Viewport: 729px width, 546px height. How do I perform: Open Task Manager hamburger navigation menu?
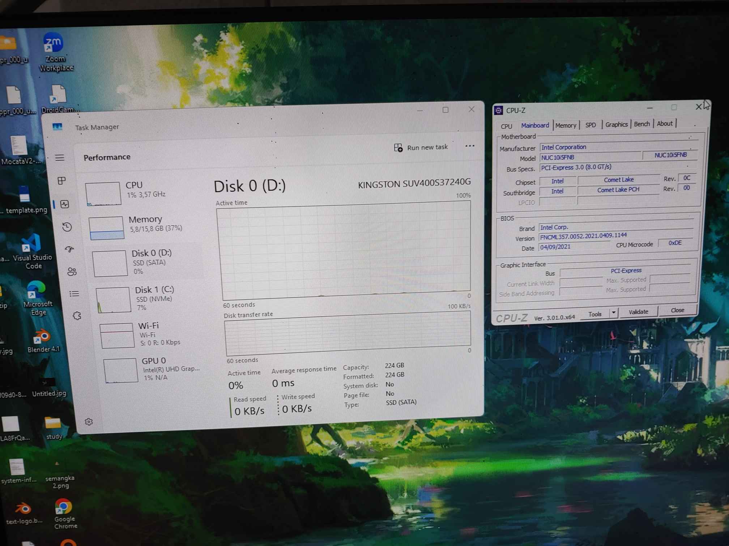60,158
